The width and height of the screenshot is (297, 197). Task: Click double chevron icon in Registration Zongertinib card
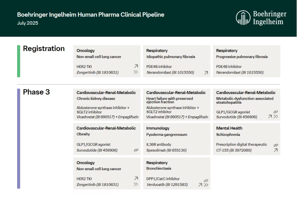[136, 72]
